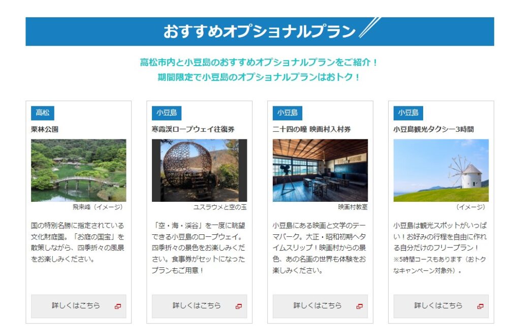The width and height of the screenshot is (508, 336).
Task: Select the sphere sculpture photo ユスラウメと空の玉
Action: (199, 170)
